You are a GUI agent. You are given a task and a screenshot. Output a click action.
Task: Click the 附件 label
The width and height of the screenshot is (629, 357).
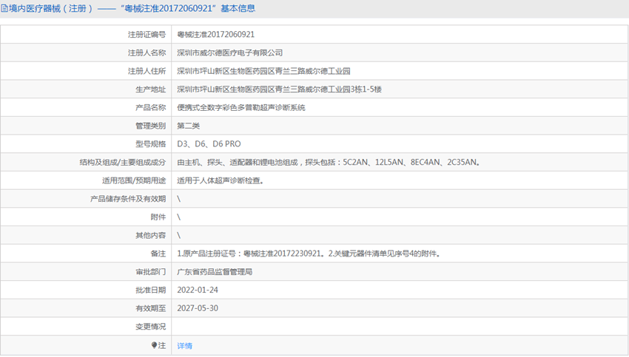(158, 217)
